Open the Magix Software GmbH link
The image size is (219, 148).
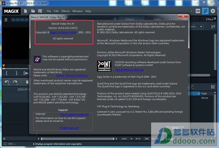(x=63, y=32)
